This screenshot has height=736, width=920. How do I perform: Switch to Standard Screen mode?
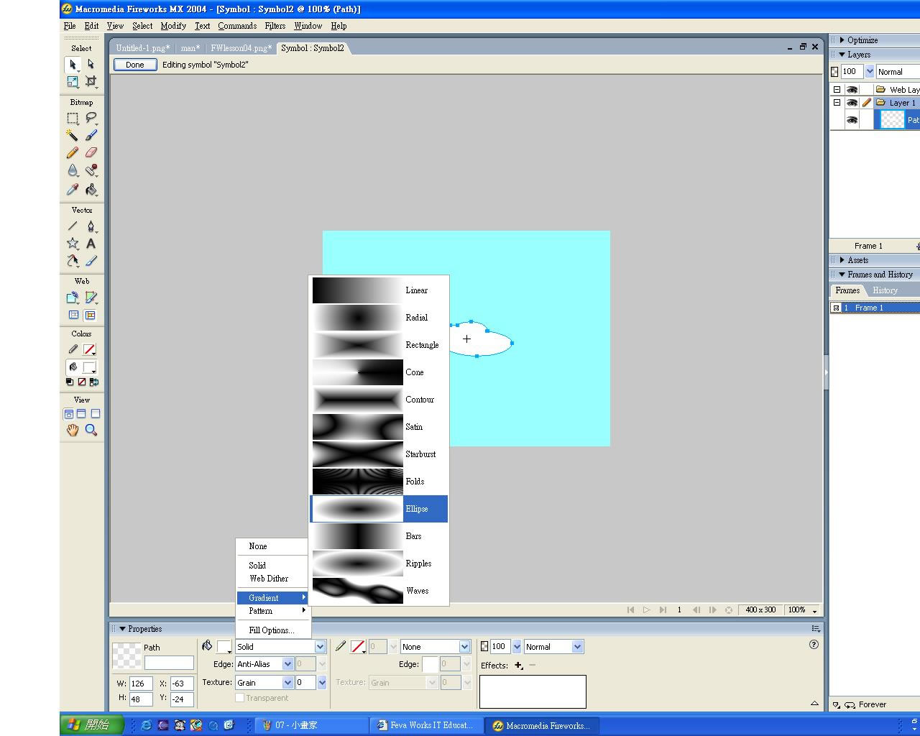[x=68, y=414]
